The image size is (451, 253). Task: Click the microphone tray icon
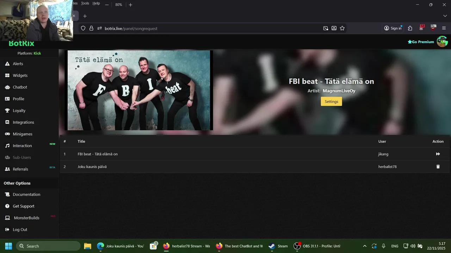(384, 246)
